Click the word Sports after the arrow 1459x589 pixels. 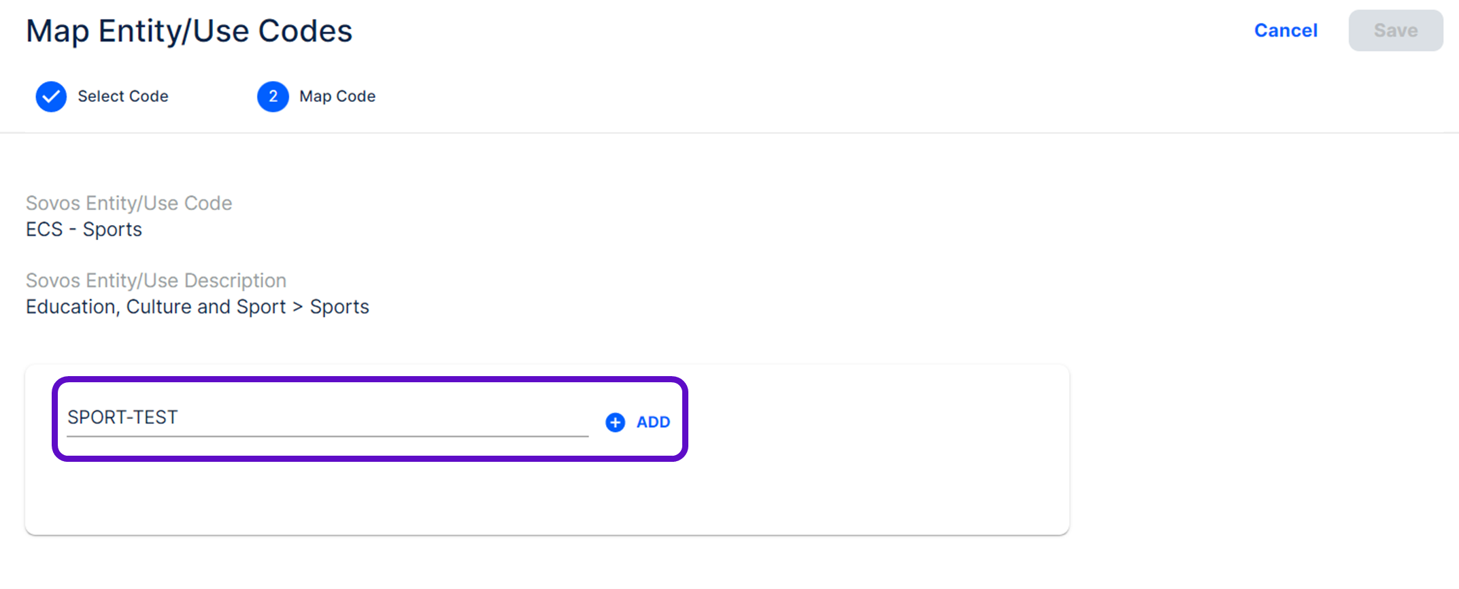[339, 307]
